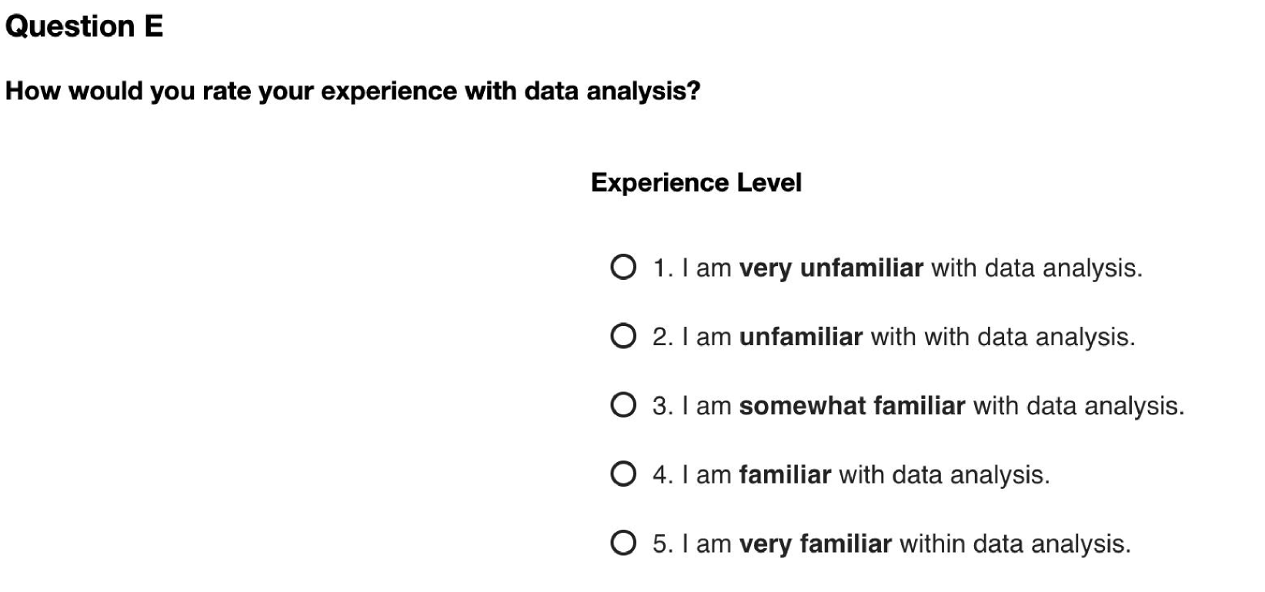Click "with data analysis." in option 4
Image resolution: width=1265 pixels, height=592 pixels.
pos(943,475)
